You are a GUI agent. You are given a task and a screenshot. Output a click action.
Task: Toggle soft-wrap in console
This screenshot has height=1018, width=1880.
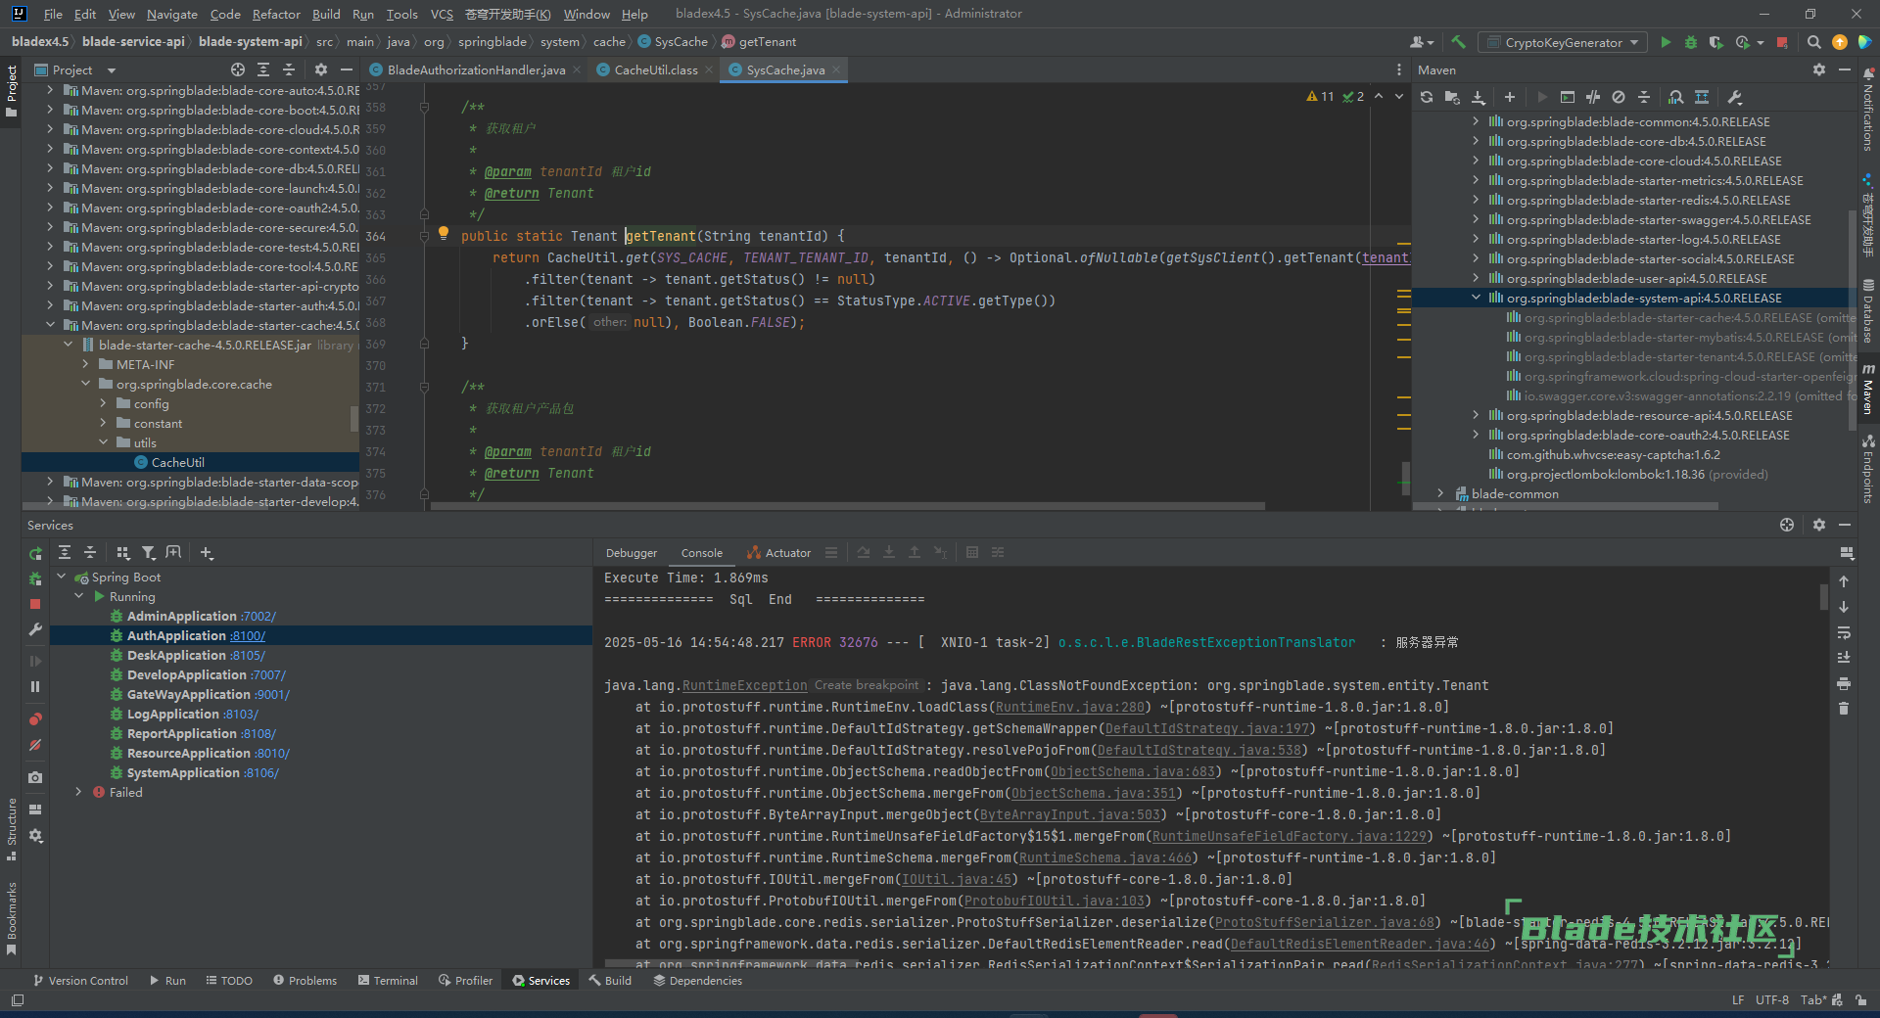1844,632
